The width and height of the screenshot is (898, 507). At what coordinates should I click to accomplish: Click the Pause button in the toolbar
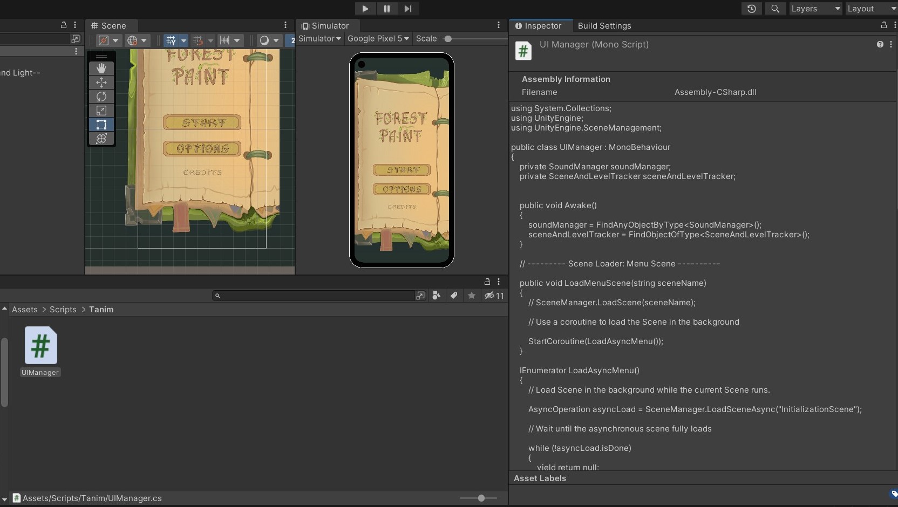(x=387, y=9)
